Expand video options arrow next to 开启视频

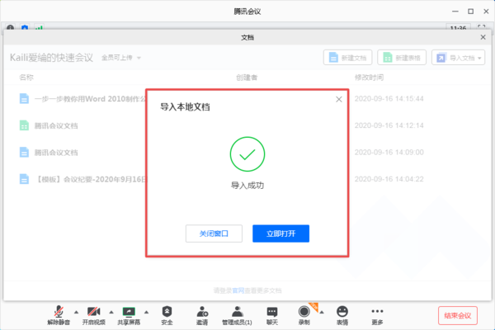tap(111, 312)
